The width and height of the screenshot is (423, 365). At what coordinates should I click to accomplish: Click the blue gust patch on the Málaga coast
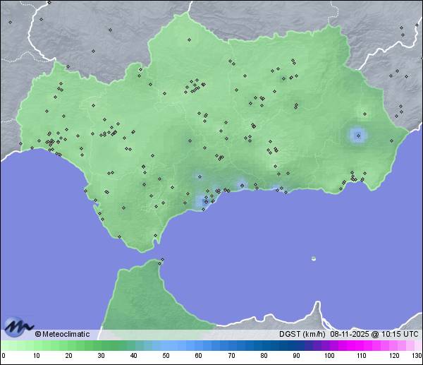[204, 201]
